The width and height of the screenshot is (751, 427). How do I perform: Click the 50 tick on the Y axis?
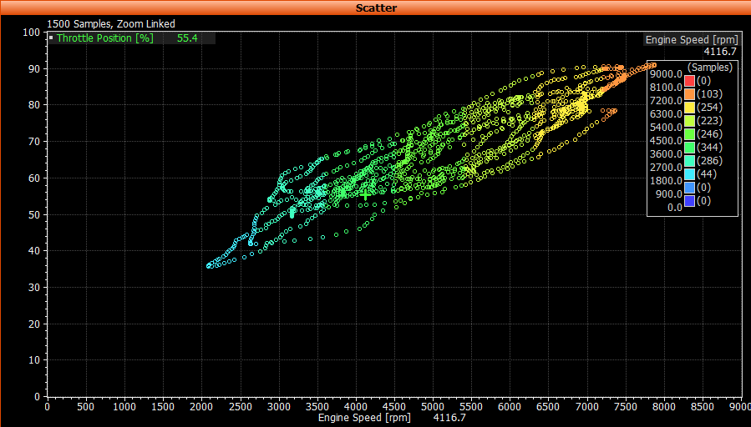[x=35, y=214]
